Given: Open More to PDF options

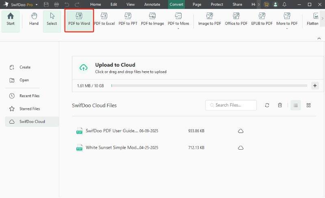Looking at the screenshot, I should [x=287, y=20].
